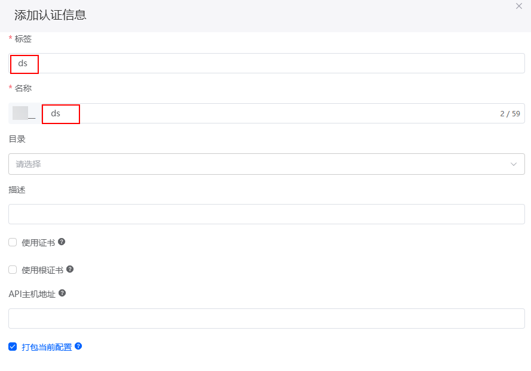Viewport: 531px width, 371px height.
Task: Uncheck the 打包当前配置 checkbox
Action: (x=13, y=347)
